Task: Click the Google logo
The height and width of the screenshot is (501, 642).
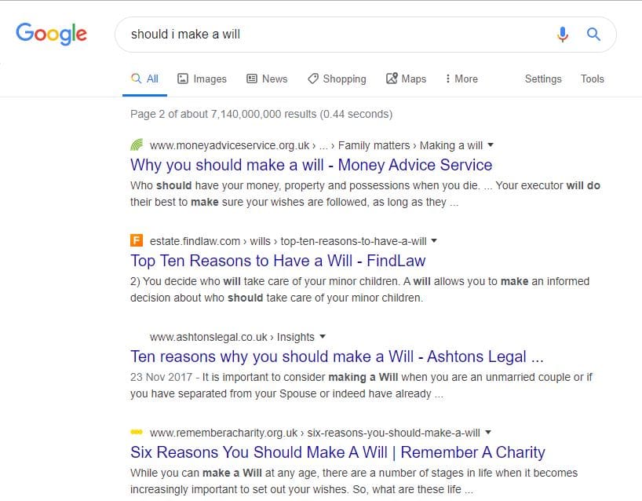Action: click(x=51, y=34)
